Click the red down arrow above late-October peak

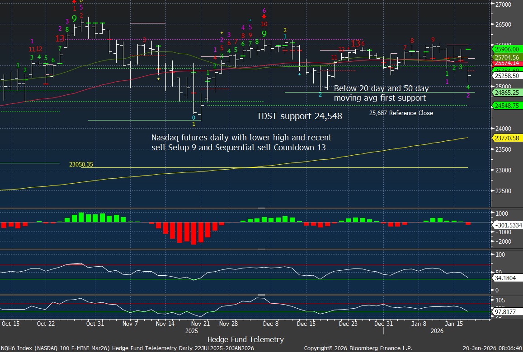pyautogui.click(x=75, y=2)
